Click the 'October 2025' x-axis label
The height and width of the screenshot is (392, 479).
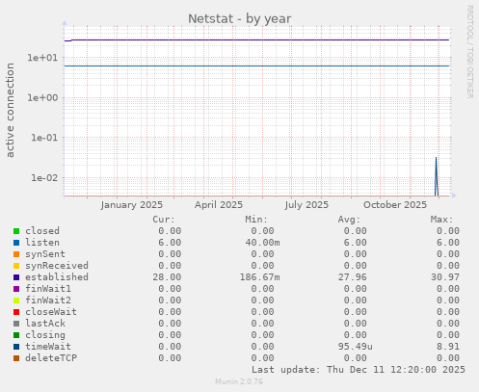[x=395, y=205]
